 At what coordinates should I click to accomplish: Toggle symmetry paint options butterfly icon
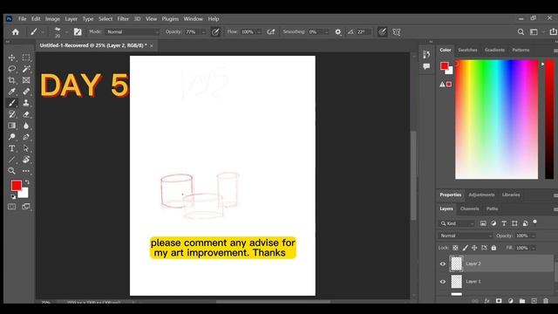(x=397, y=32)
